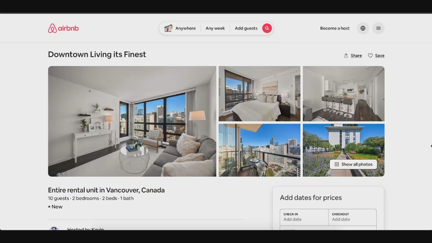Select the Checkout Add date field
The height and width of the screenshot is (243, 432).
point(352,217)
